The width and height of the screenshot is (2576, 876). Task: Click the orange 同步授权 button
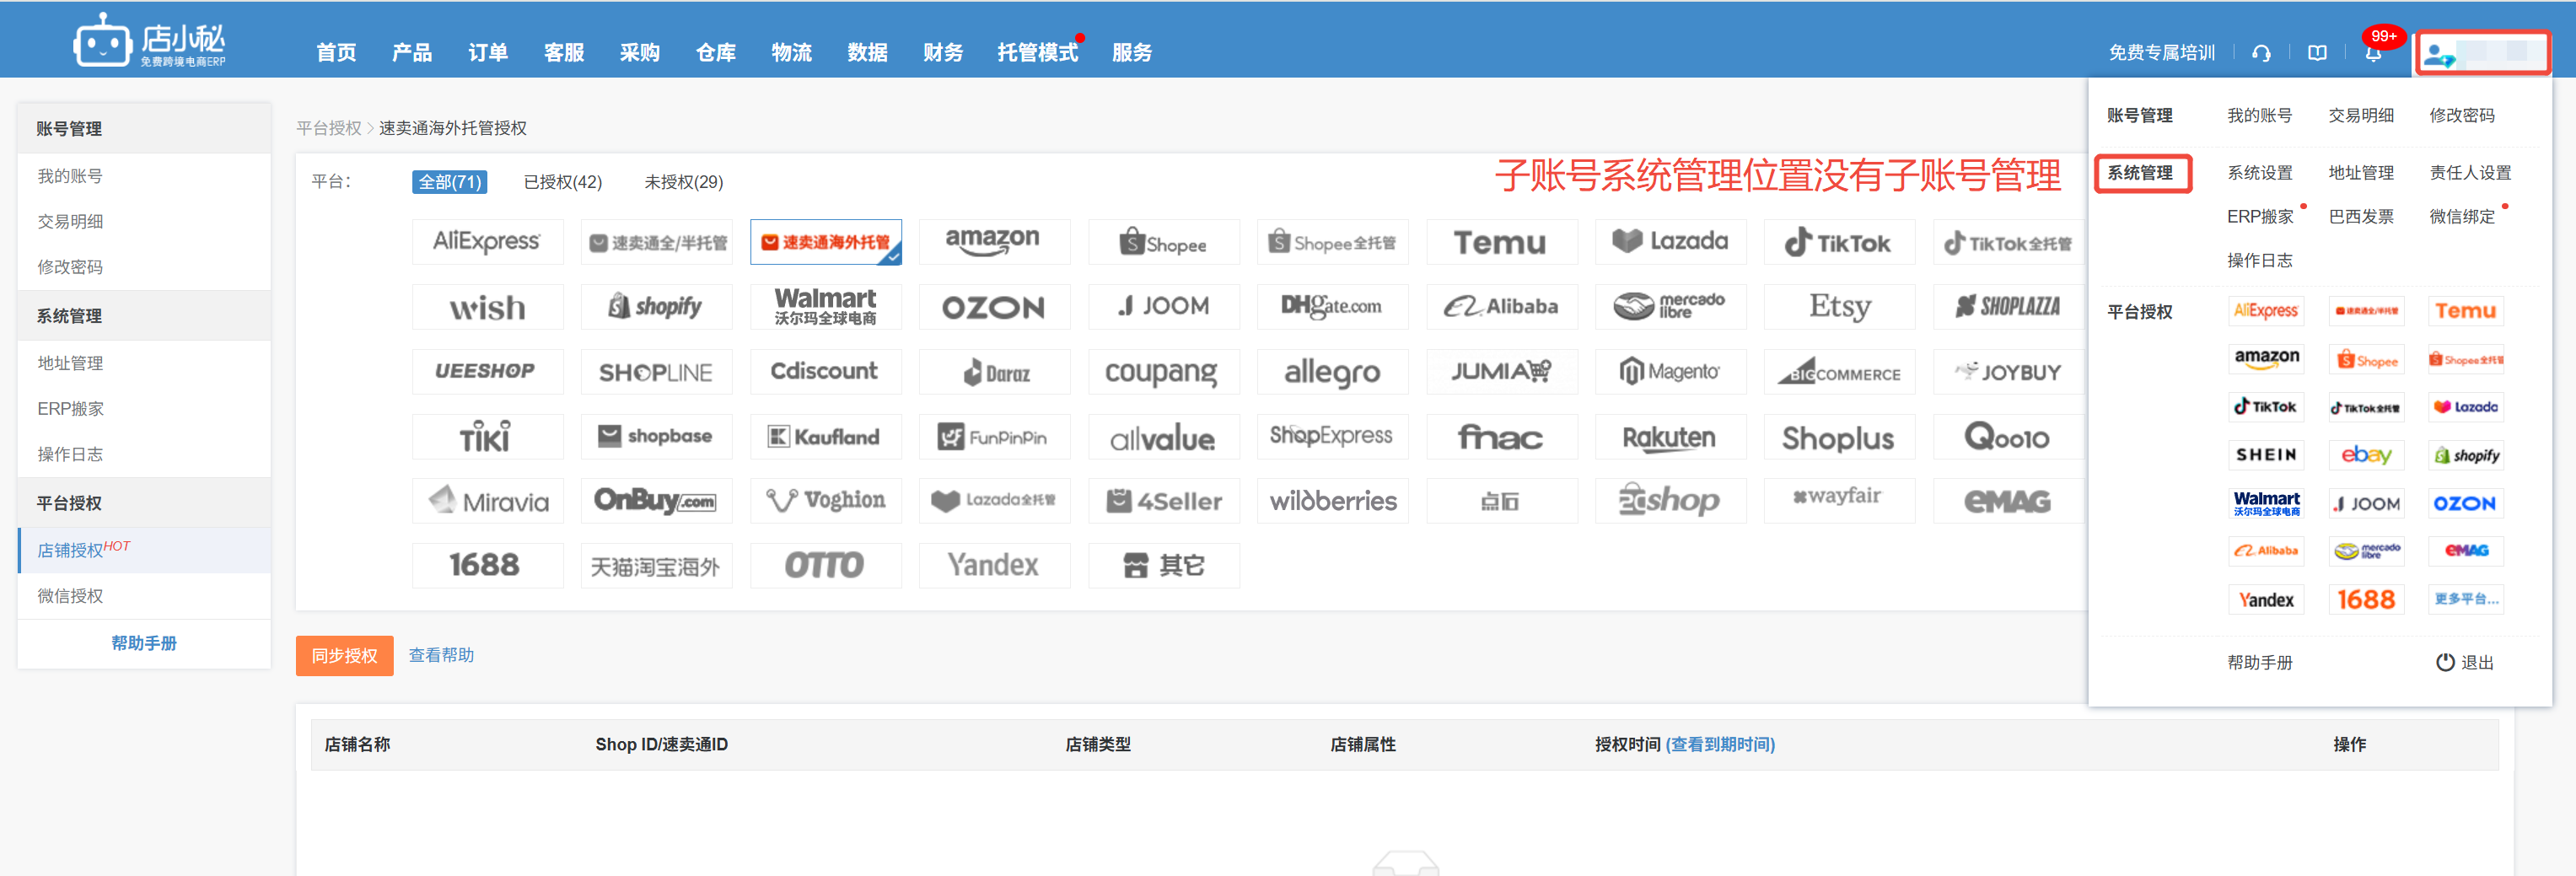(345, 656)
